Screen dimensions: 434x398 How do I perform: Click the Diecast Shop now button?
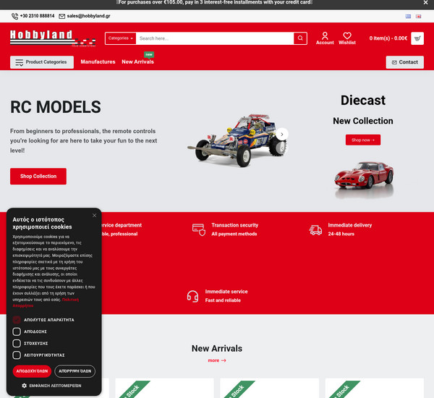point(363,140)
